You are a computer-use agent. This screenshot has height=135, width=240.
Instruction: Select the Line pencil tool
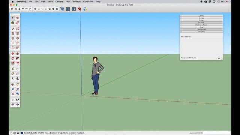tap(13, 29)
